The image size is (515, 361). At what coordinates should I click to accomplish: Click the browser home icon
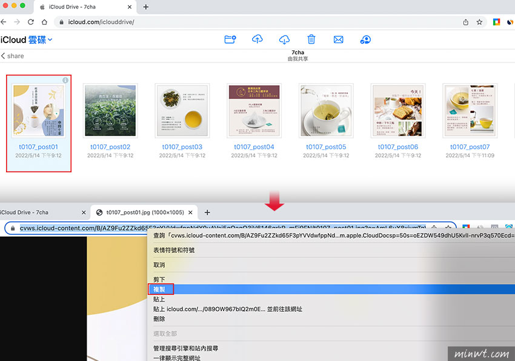[44, 22]
